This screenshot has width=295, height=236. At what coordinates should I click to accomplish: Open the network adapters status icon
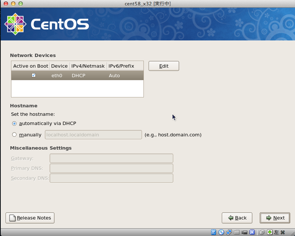tap(229, 232)
